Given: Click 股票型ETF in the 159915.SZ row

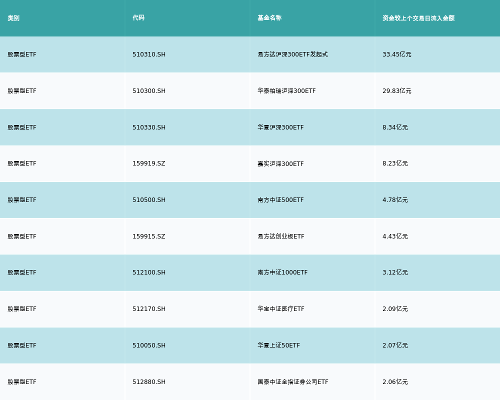Looking at the screenshot, I should pos(22,236).
